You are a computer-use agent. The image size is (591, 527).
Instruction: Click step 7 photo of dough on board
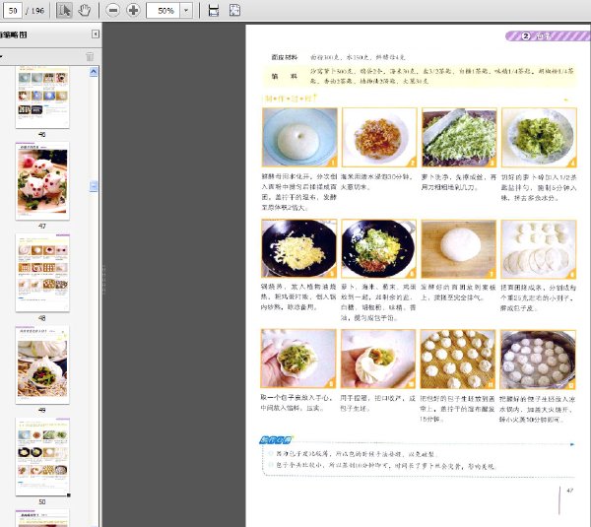(459, 248)
